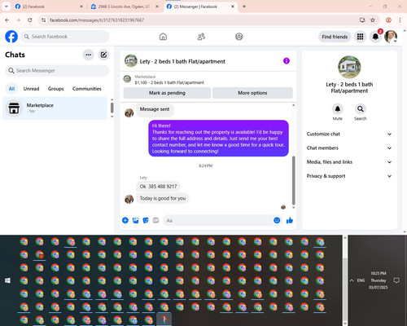Close the Messenger browser tab
Image resolution: width=407 pixels, height=326 pixels.
(233, 7)
